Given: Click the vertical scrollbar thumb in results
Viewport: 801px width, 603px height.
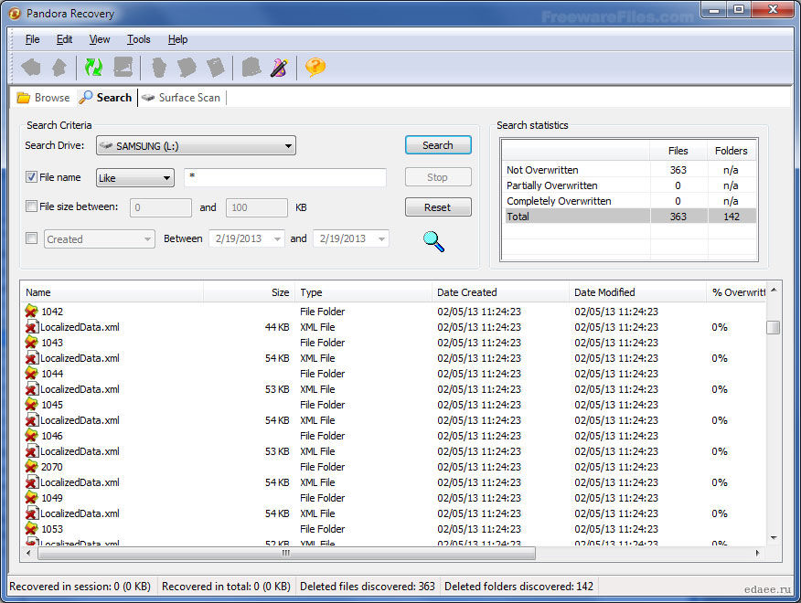Looking at the screenshot, I should pyautogui.click(x=774, y=327).
